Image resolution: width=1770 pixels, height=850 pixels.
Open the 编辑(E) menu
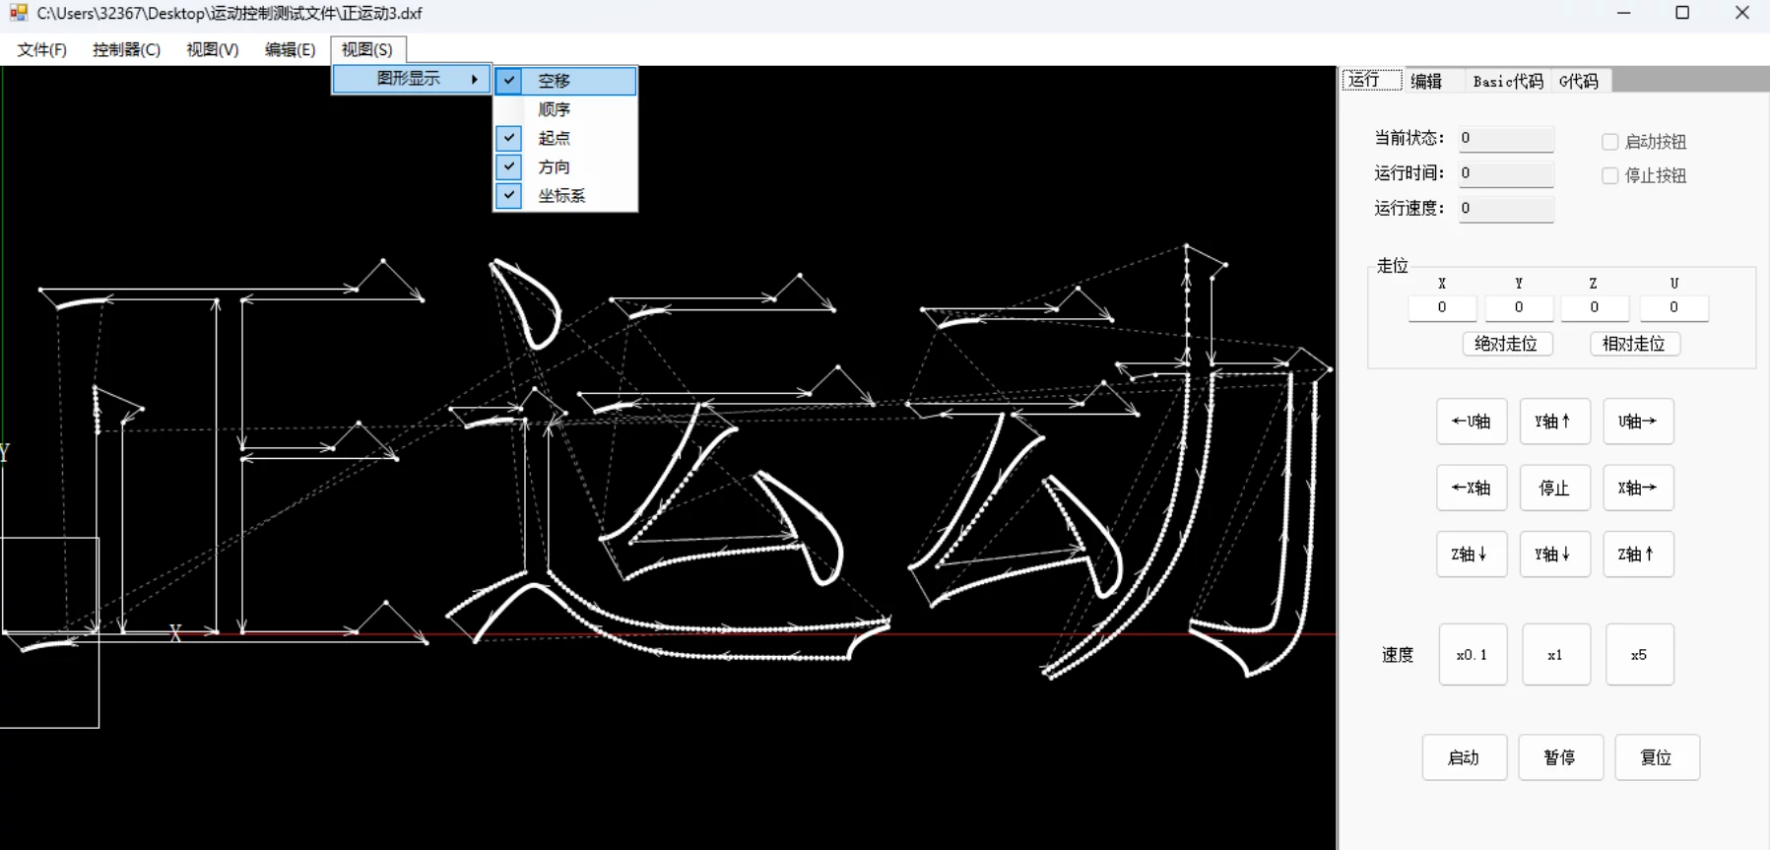tap(290, 49)
